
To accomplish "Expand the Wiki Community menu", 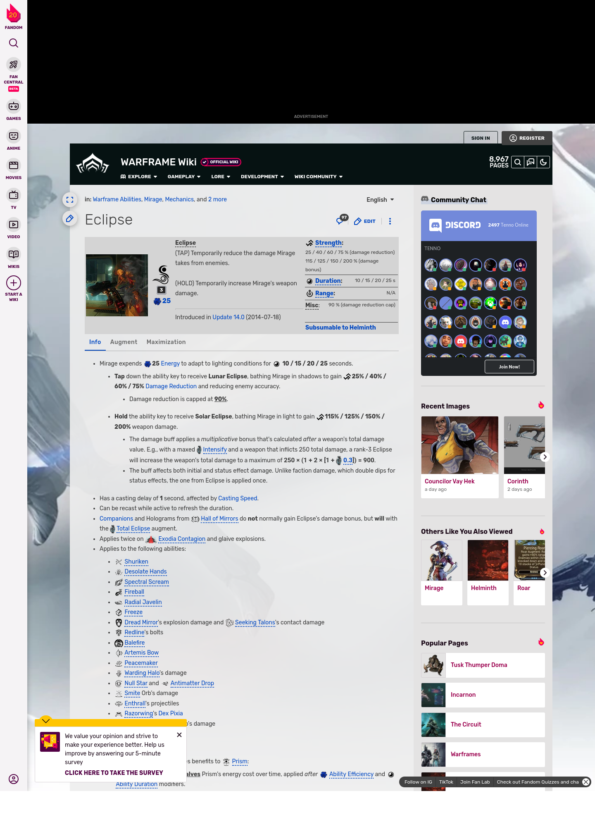I will [x=319, y=177].
